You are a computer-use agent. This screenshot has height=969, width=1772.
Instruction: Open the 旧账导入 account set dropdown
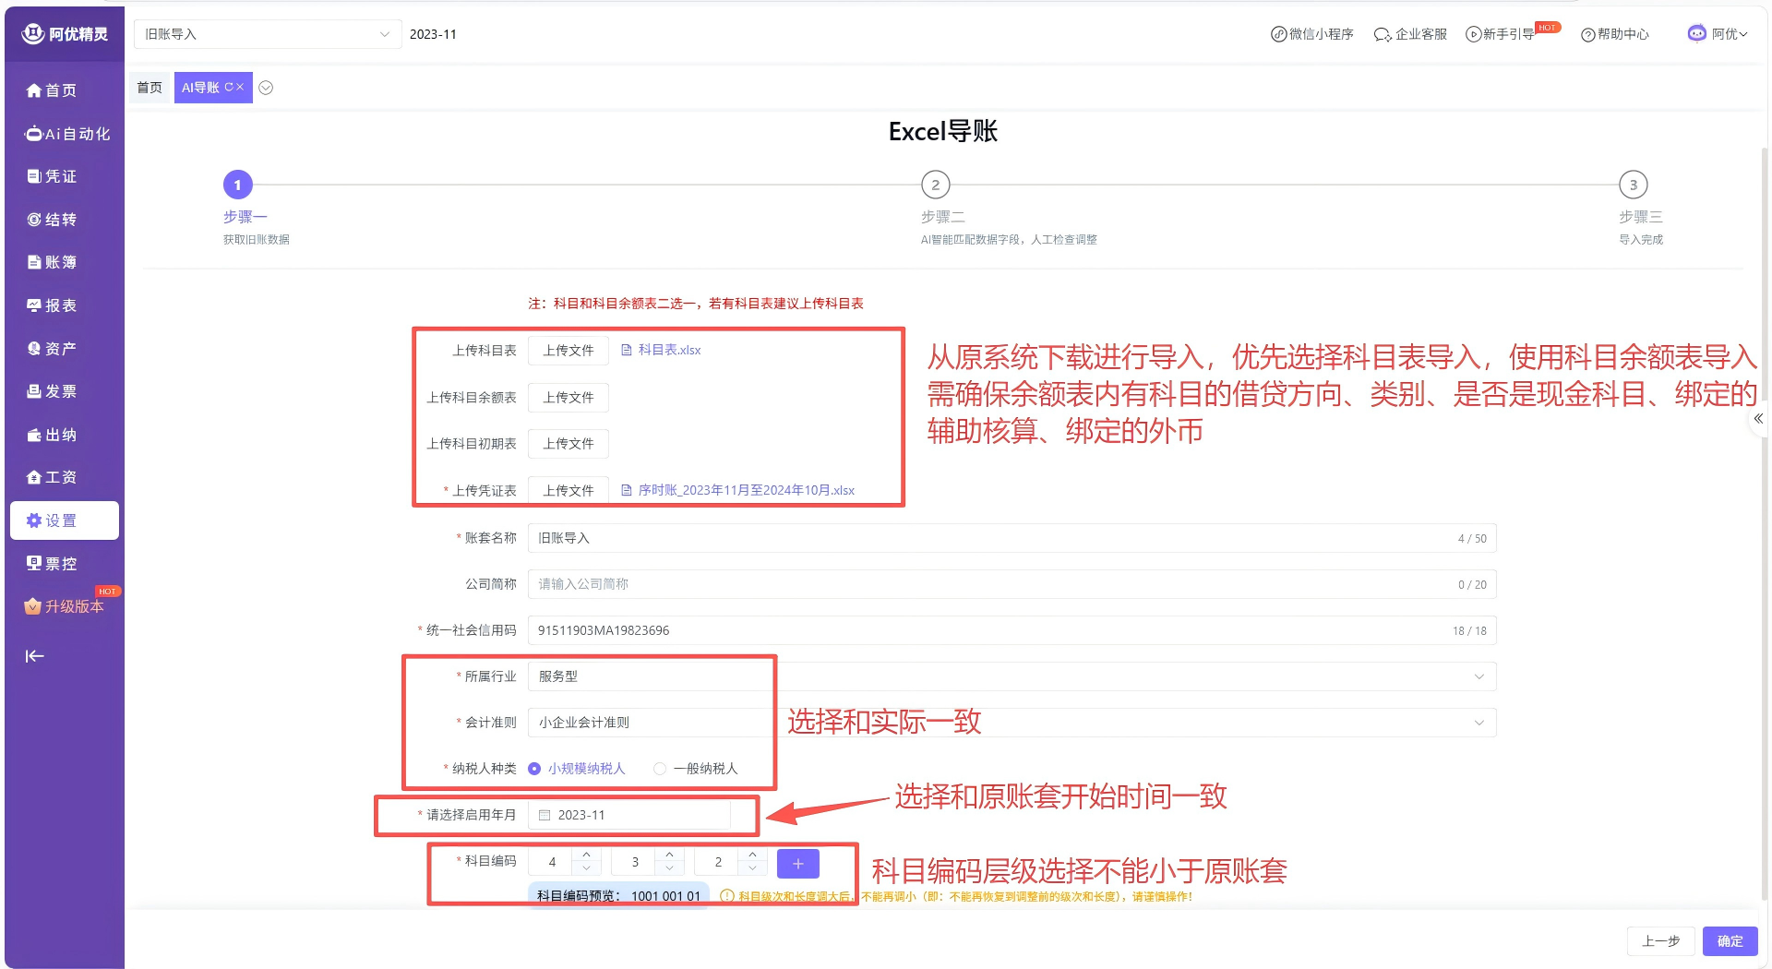[x=267, y=34]
